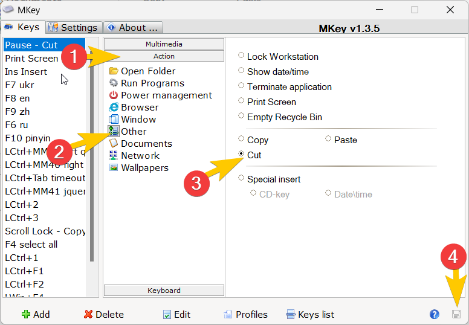The height and width of the screenshot is (325, 469).
Task: Click the Power management red icon
Action: coord(114,95)
